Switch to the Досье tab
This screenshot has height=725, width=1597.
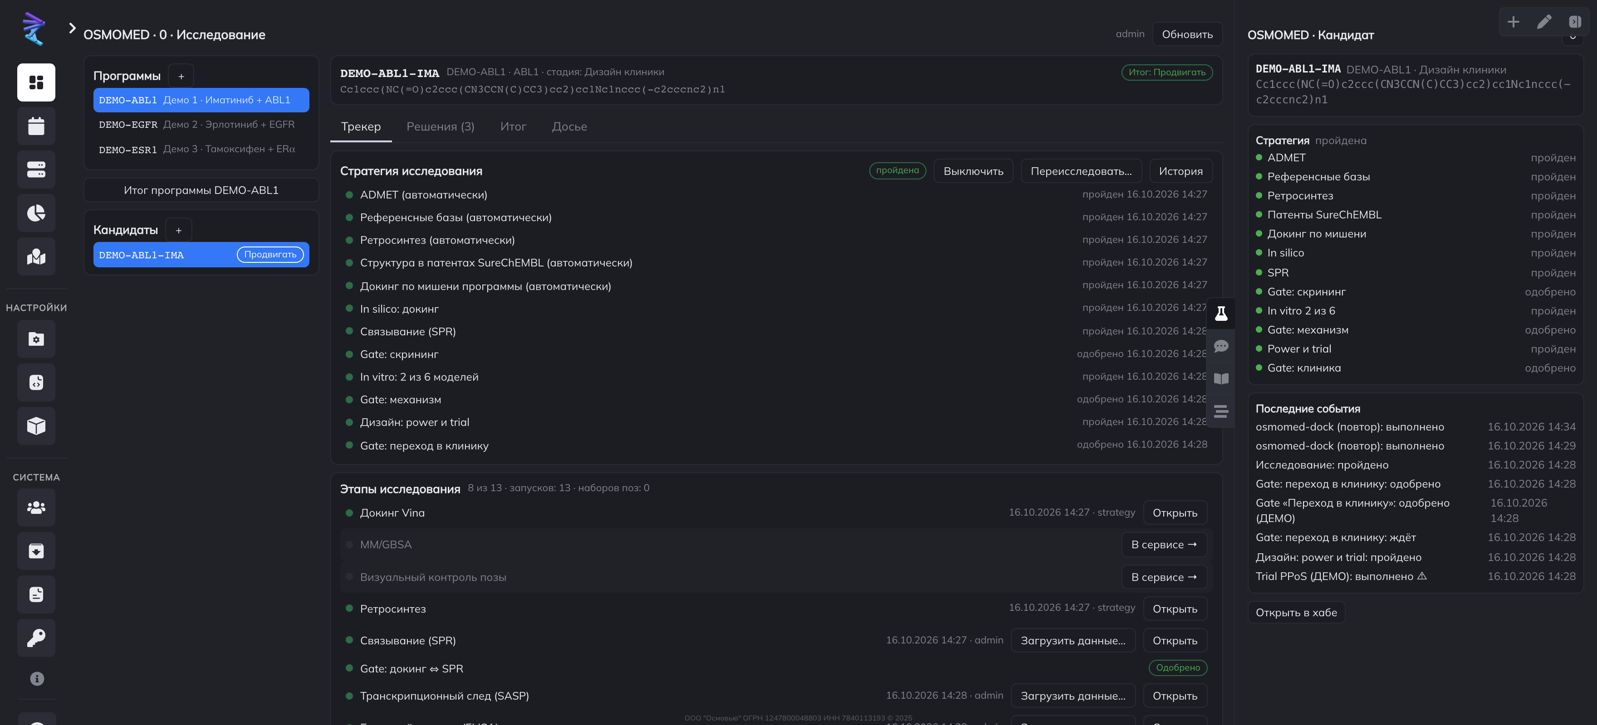(569, 126)
